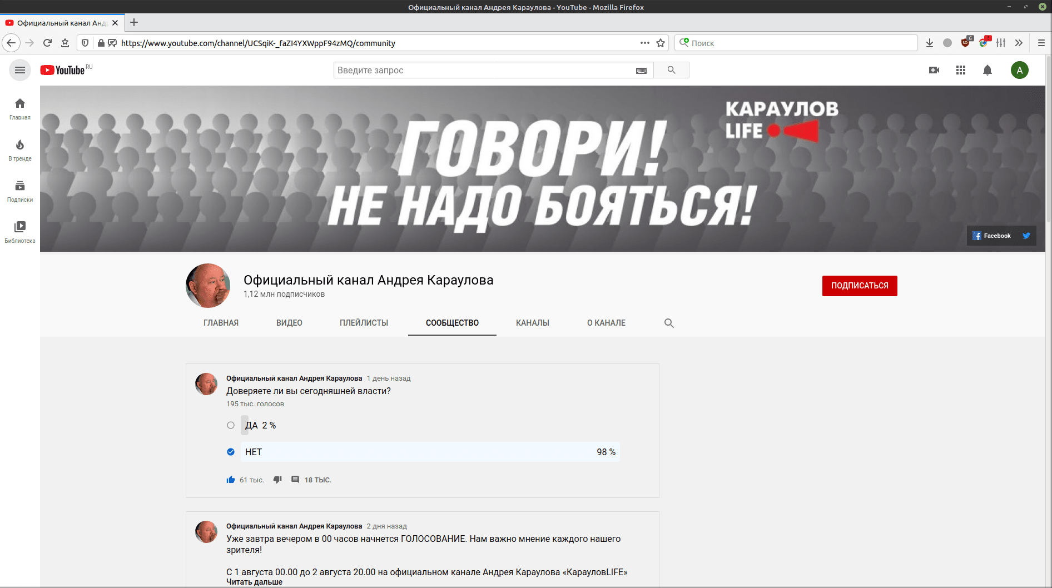Open the tracking protection shield icon

[x=85, y=43]
